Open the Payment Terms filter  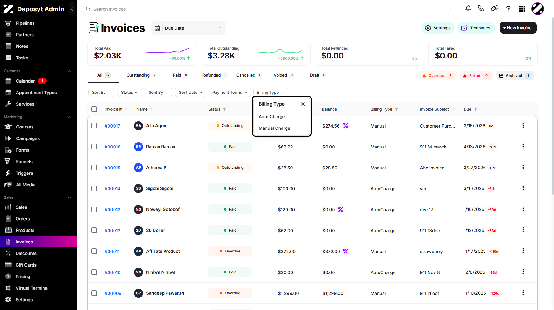click(230, 92)
